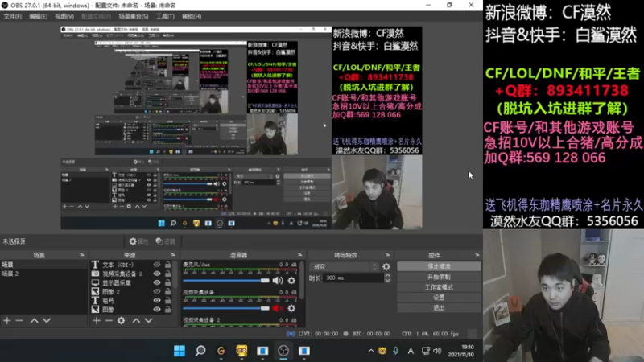The width and height of the screenshot is (644, 362).
Task: Enable 工作室模式 button
Action: point(439,287)
